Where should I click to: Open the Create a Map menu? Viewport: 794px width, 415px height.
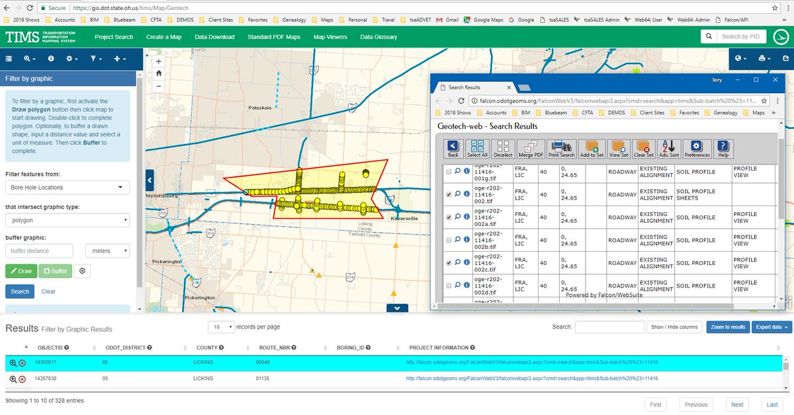tap(163, 37)
